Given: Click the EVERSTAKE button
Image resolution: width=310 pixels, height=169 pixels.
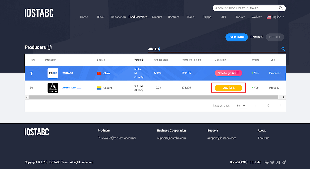Looking at the screenshot, I should pyautogui.click(x=237, y=37).
